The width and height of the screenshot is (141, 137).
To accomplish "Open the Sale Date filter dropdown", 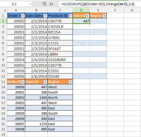I will [45, 16].
